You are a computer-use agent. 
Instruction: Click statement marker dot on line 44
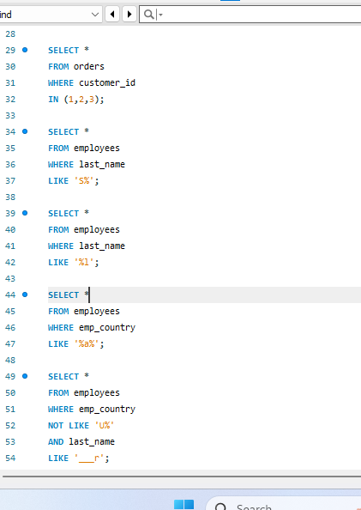point(25,294)
